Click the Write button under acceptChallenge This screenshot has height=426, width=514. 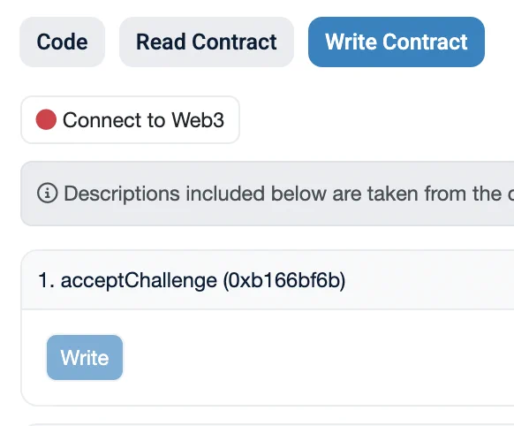[85, 357]
